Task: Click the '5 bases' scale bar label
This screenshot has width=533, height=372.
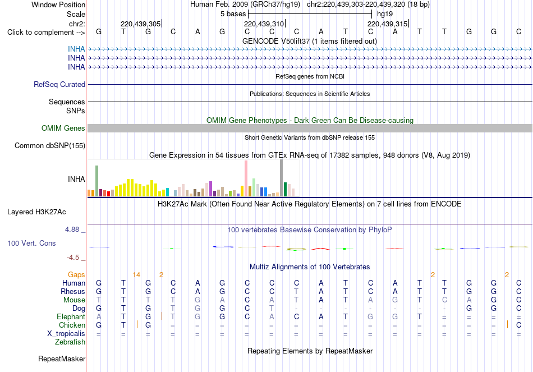Action: (233, 14)
